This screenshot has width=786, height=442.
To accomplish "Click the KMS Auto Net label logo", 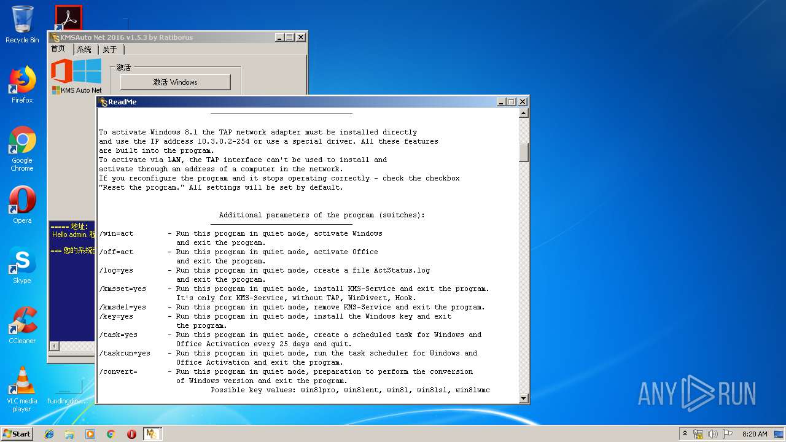I will click(x=77, y=90).
